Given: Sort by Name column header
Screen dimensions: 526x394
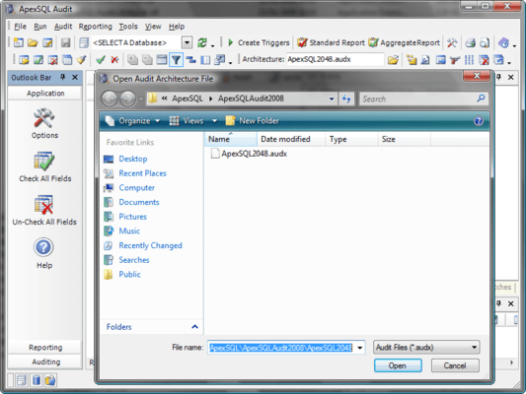Looking at the screenshot, I should pyautogui.click(x=231, y=139).
